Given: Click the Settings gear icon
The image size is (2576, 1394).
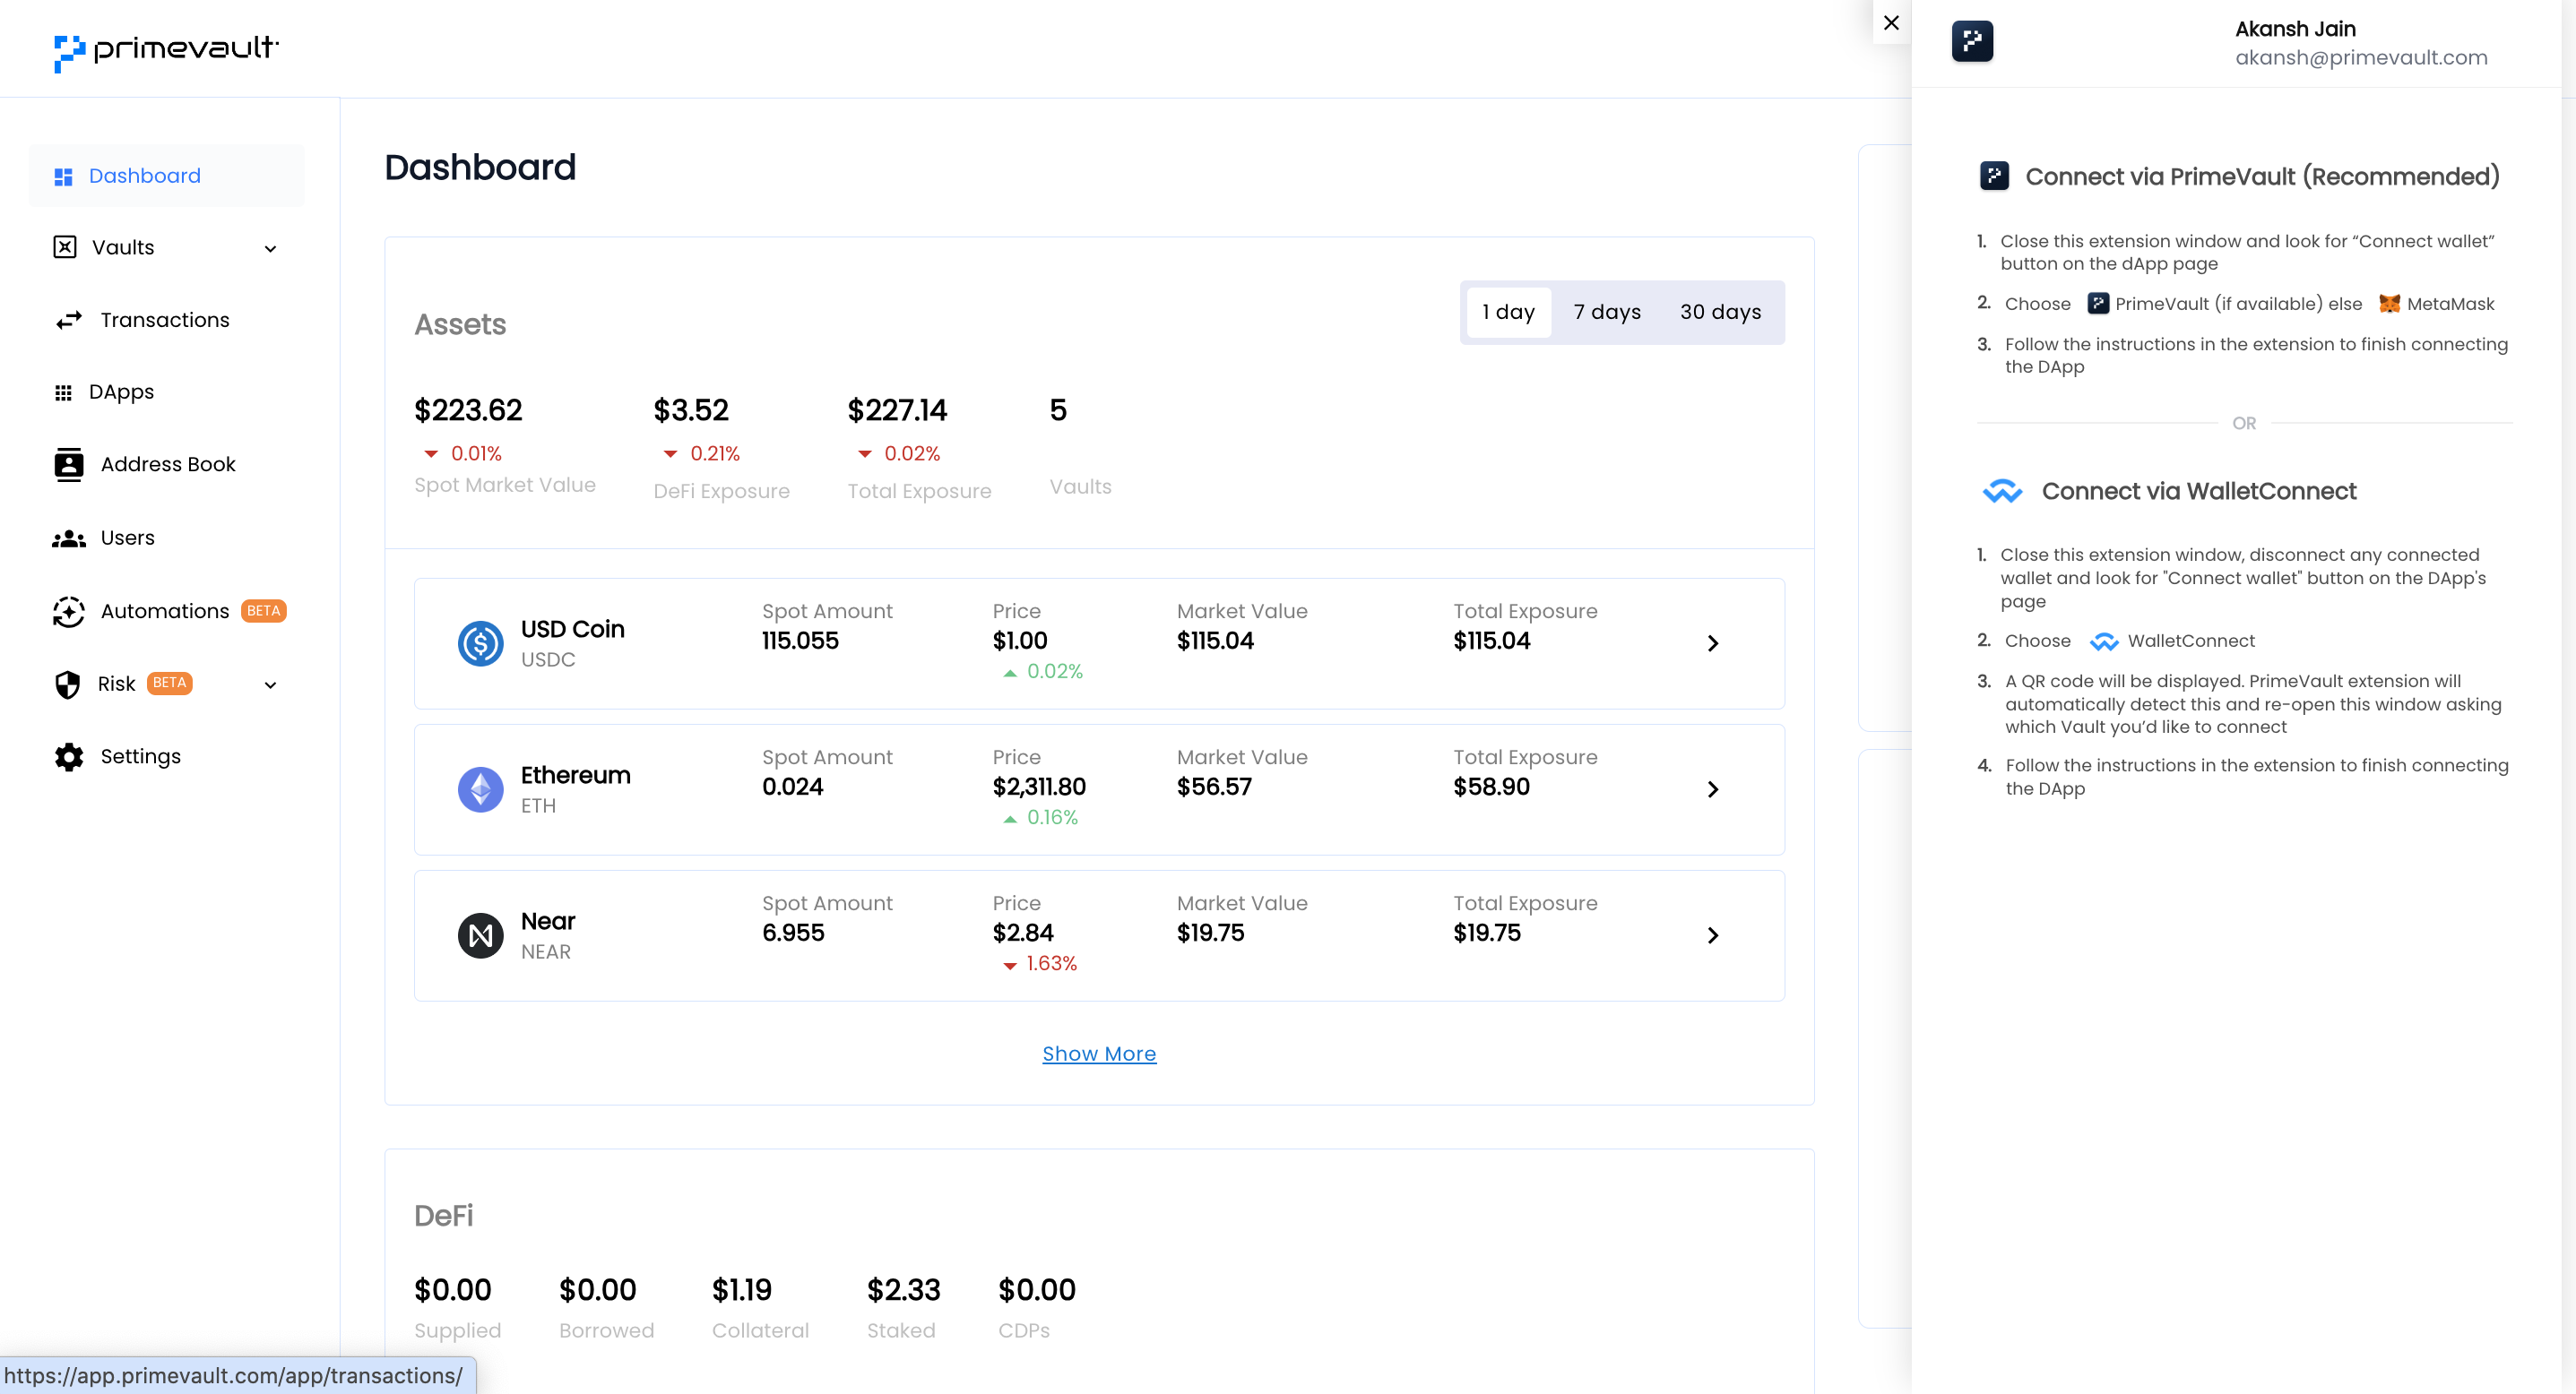Looking at the screenshot, I should pos(69,756).
